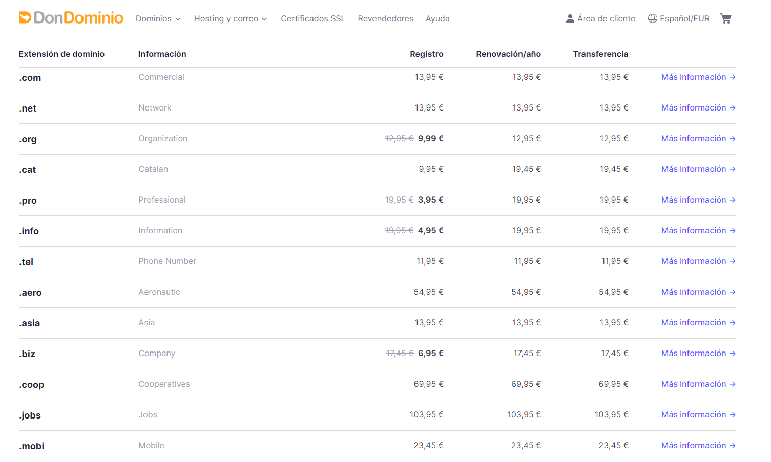Open Certificados SSL menu item
The height and width of the screenshot is (462, 771).
click(x=312, y=18)
